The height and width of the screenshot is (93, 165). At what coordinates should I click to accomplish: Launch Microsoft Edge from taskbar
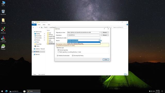click(6, 91)
